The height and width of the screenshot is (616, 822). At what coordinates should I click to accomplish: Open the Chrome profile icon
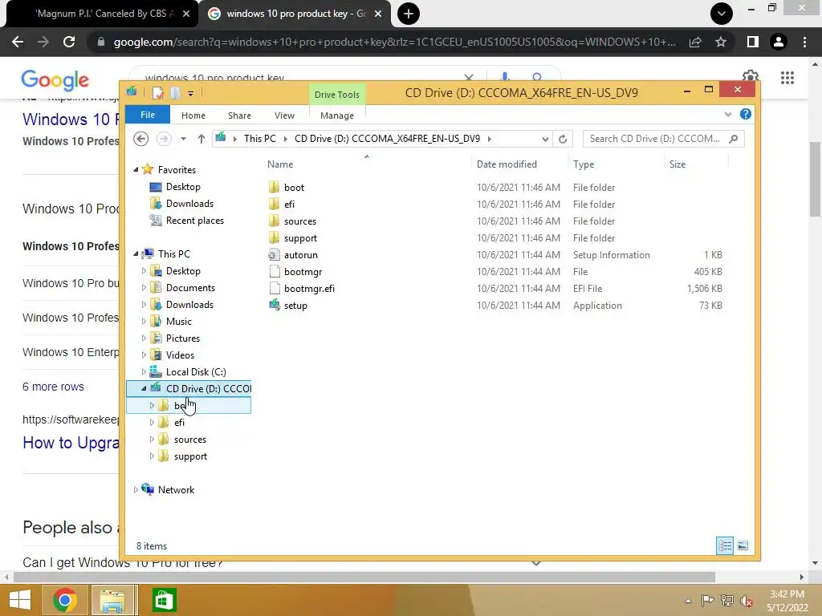779,42
